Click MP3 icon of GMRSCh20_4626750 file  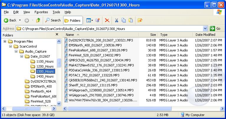pyautogui.click(x=66, y=60)
